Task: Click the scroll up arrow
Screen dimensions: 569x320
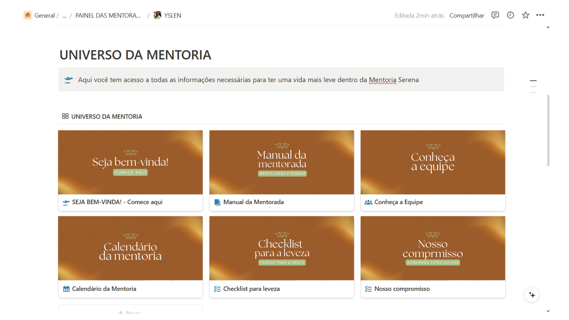Action: tap(548, 27)
